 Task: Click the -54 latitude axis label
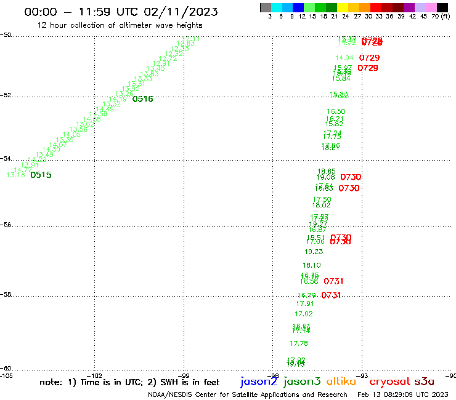[x=6, y=159]
